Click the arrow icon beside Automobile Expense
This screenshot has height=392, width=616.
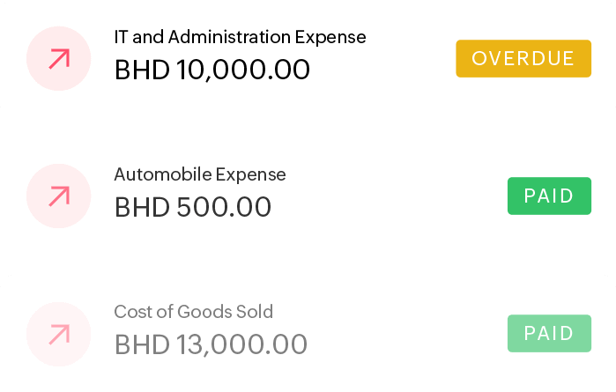pyautogui.click(x=59, y=196)
